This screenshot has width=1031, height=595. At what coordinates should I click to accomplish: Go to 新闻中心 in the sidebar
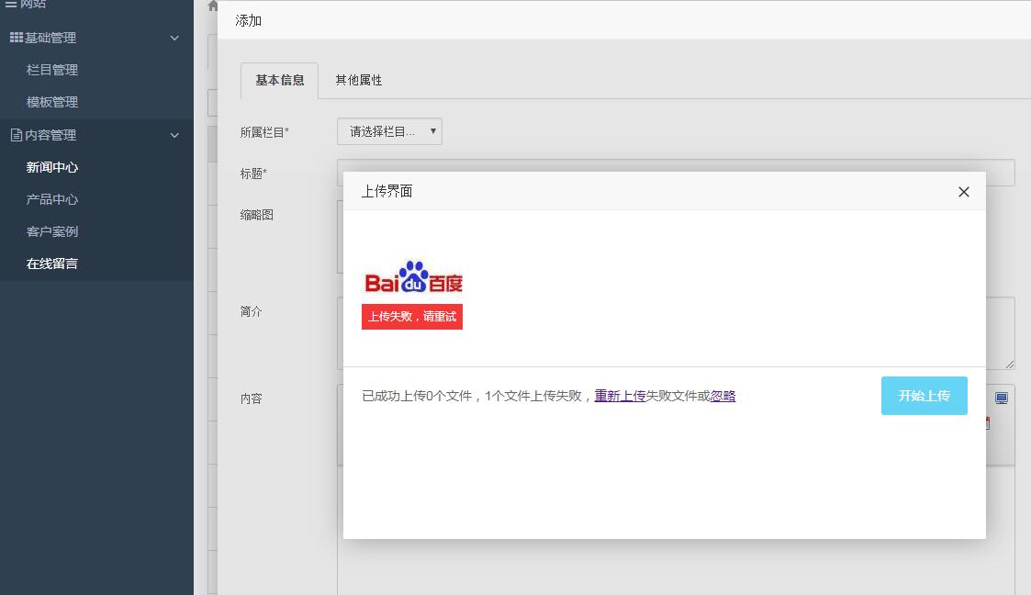[x=52, y=167]
